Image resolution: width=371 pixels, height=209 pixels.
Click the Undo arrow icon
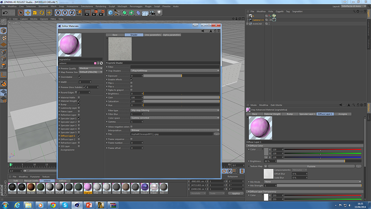click(5, 13)
